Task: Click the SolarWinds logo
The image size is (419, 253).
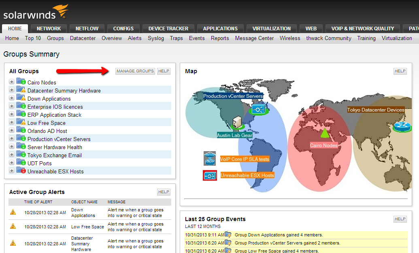Action: (x=36, y=12)
